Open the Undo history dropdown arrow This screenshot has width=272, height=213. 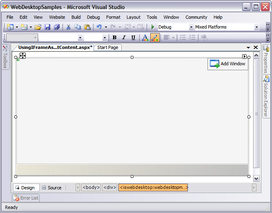pyautogui.click(x=106, y=27)
